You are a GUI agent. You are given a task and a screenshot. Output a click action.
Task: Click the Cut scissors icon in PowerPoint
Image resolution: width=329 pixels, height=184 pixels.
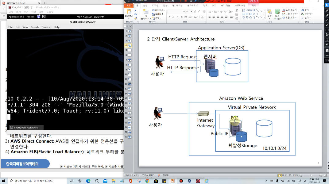(x=136, y=10)
